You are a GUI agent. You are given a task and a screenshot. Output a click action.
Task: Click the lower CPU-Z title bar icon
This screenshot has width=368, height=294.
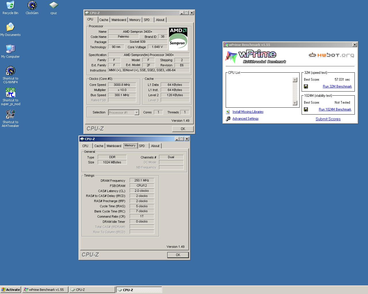(82, 139)
